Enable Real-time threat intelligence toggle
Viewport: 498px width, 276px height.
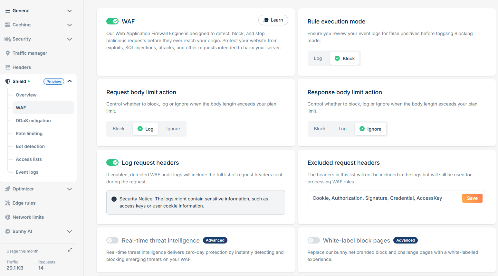112,240
